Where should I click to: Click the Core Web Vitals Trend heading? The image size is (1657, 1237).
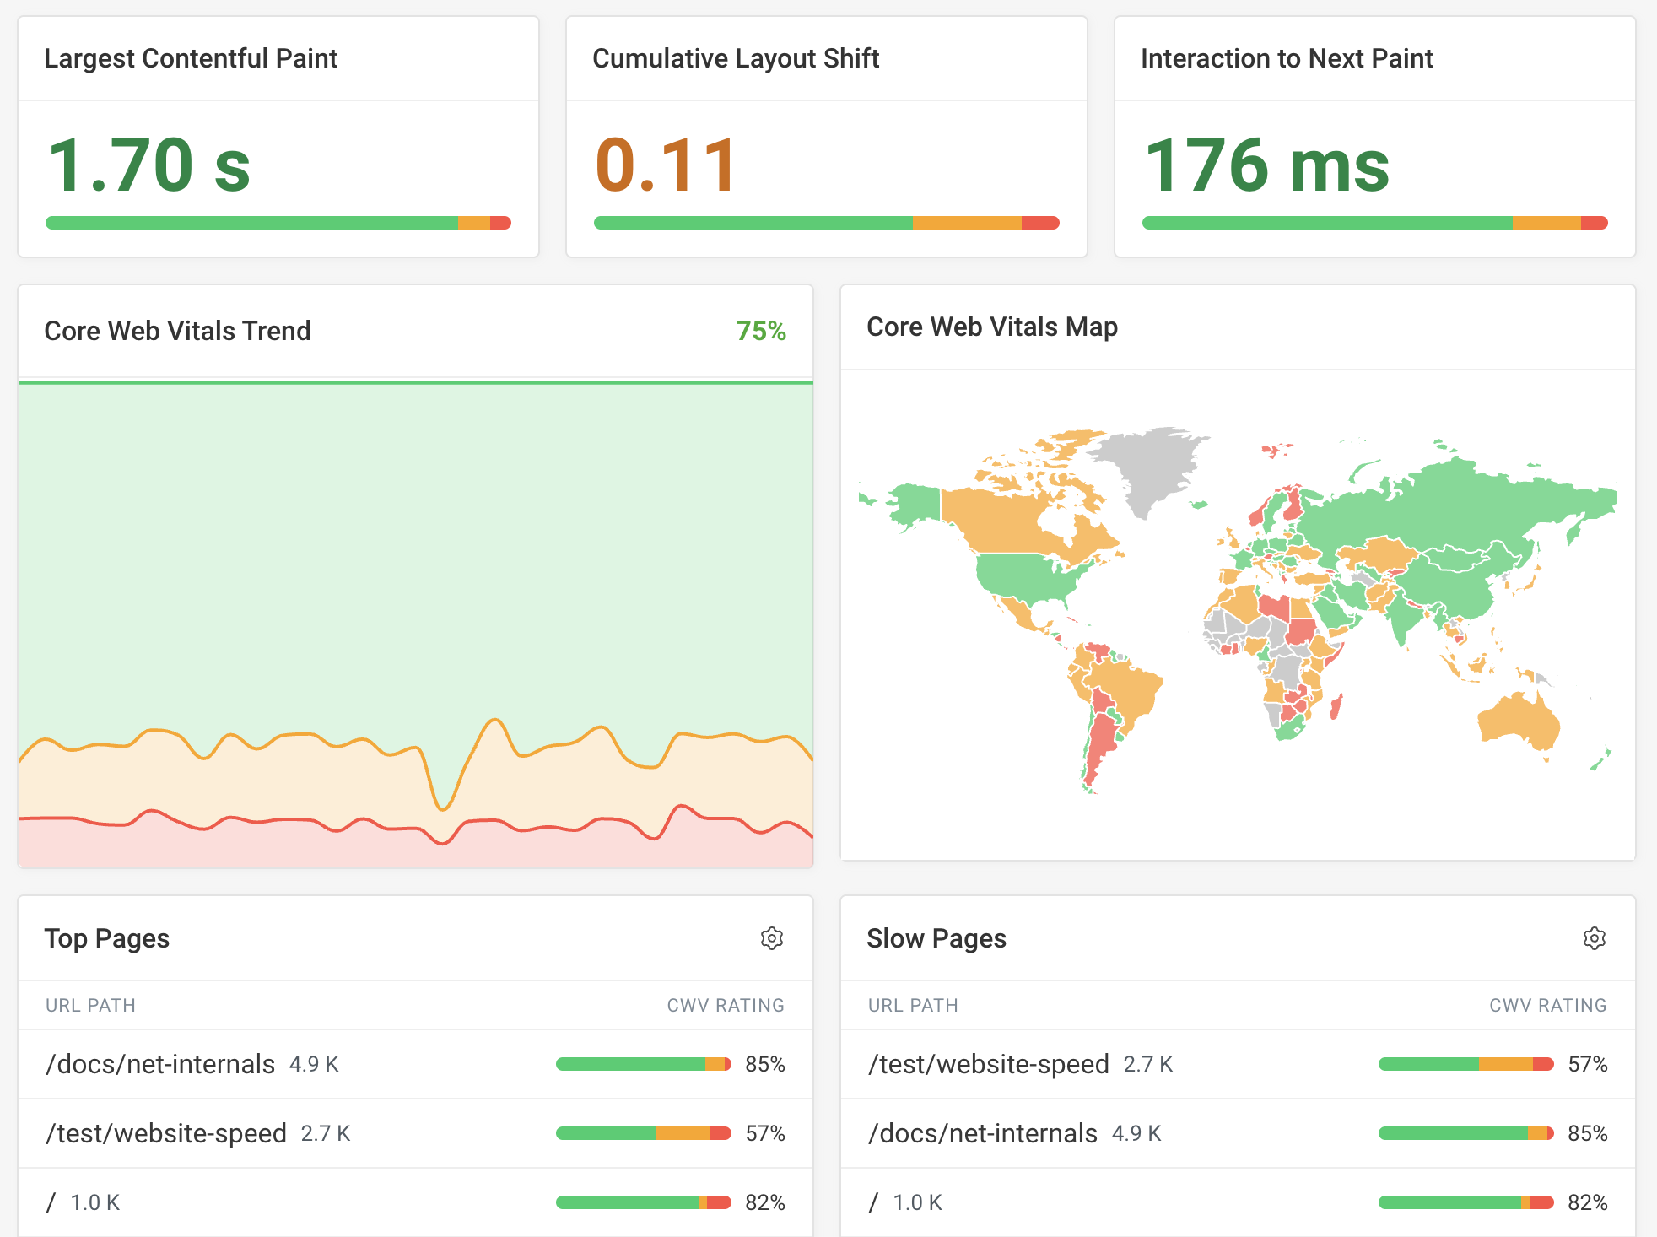[x=177, y=331]
